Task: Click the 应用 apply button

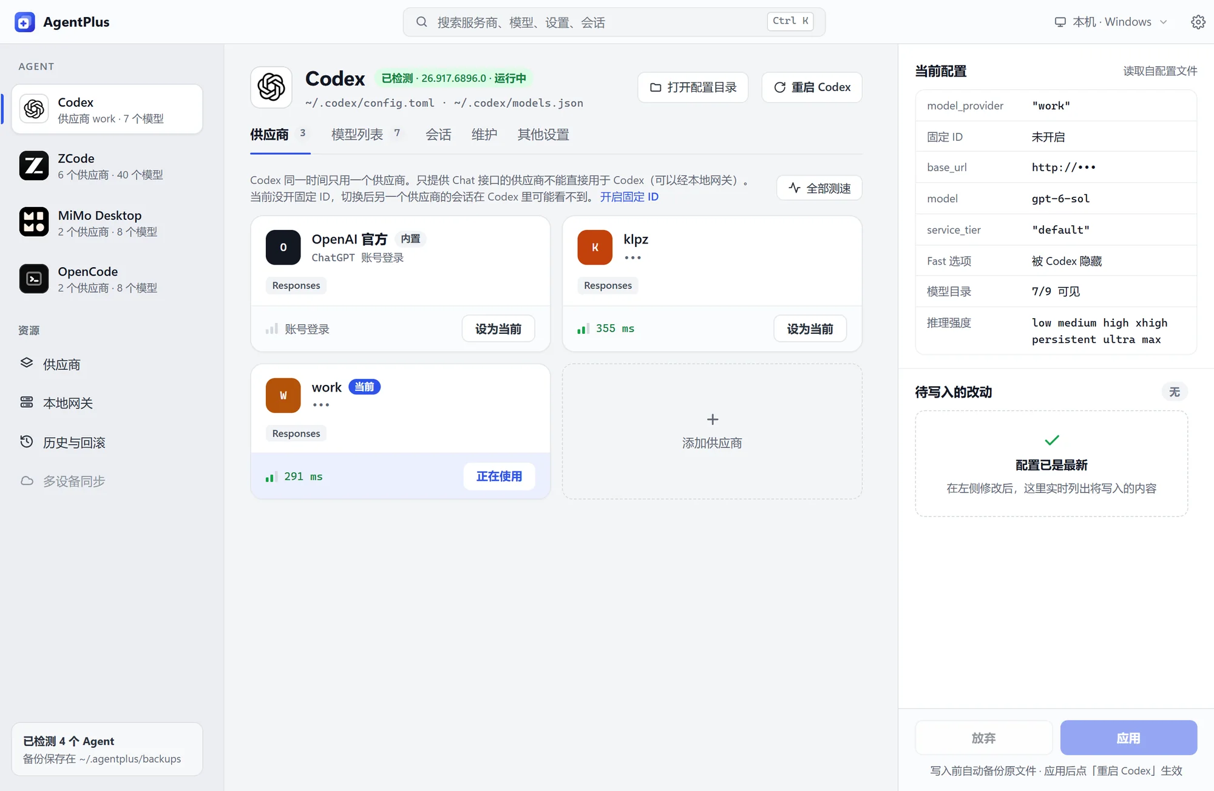Action: tap(1128, 738)
